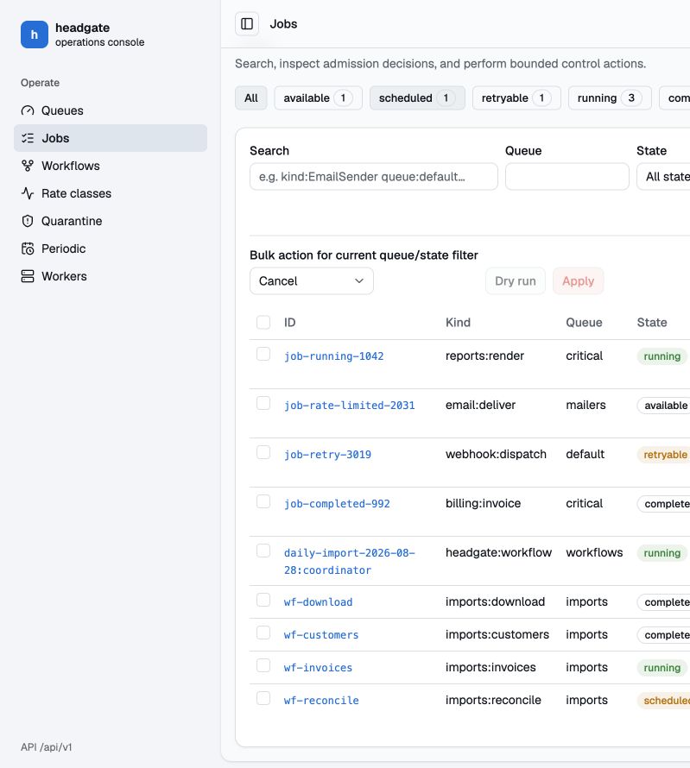Open Quarantine in the sidebar

111,221
